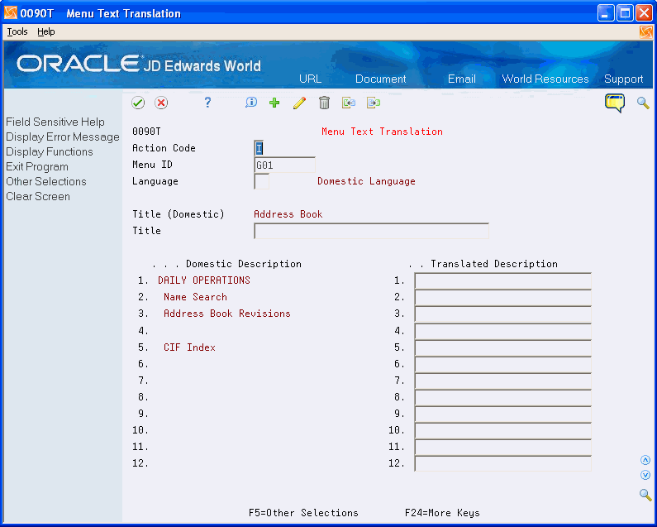The width and height of the screenshot is (657, 527).
Task: Click the green checkmark OK icon
Action: [x=138, y=103]
